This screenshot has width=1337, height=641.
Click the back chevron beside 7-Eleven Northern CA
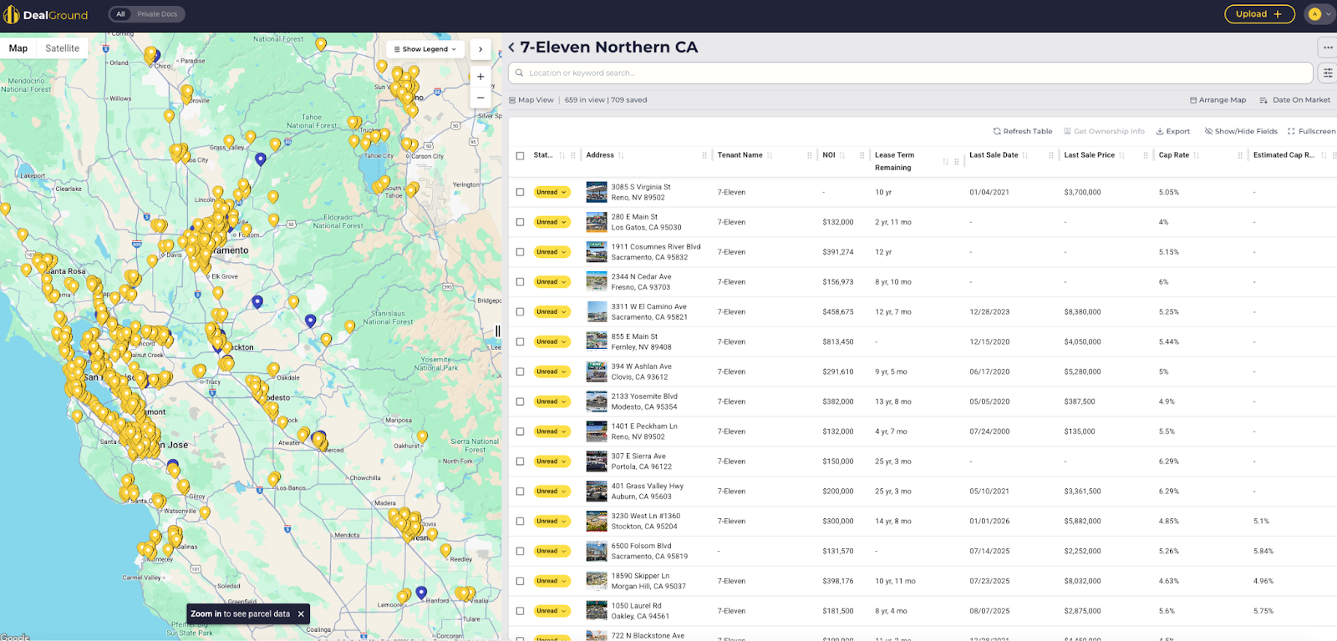coord(511,48)
